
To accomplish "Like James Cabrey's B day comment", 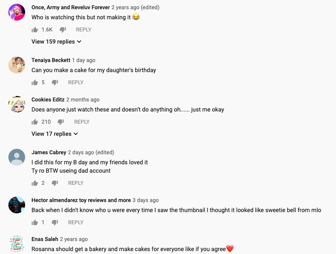I will coord(35,183).
